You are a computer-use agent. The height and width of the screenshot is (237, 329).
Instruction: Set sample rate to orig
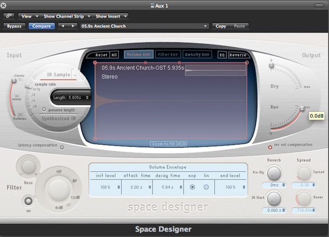37,89
